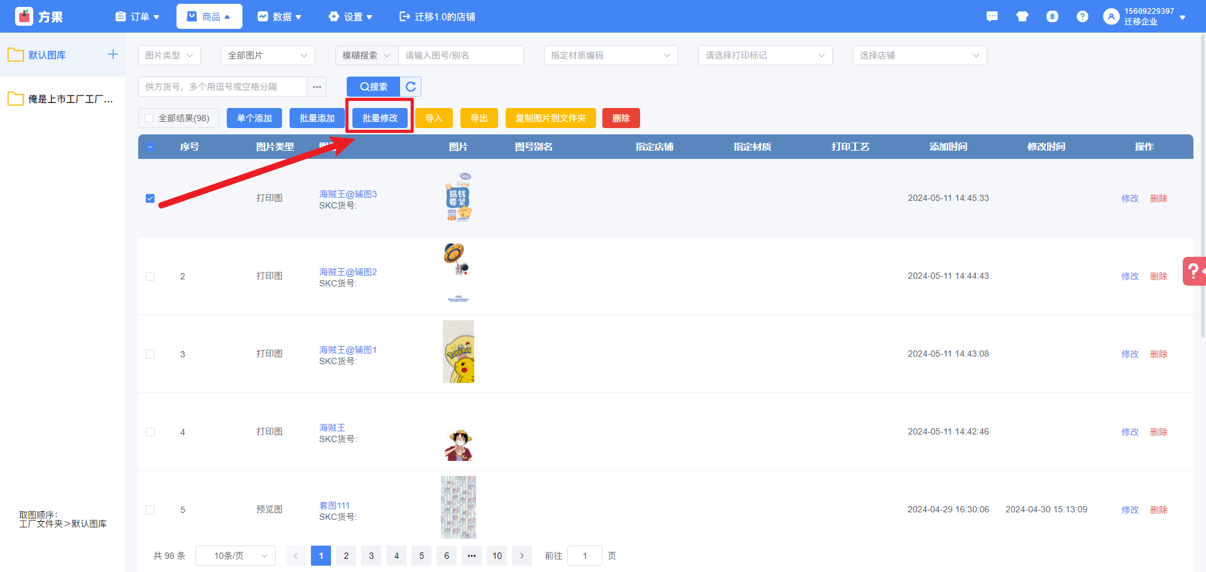Click the next page arrow
Image resolution: width=1206 pixels, height=572 pixels.
point(522,556)
